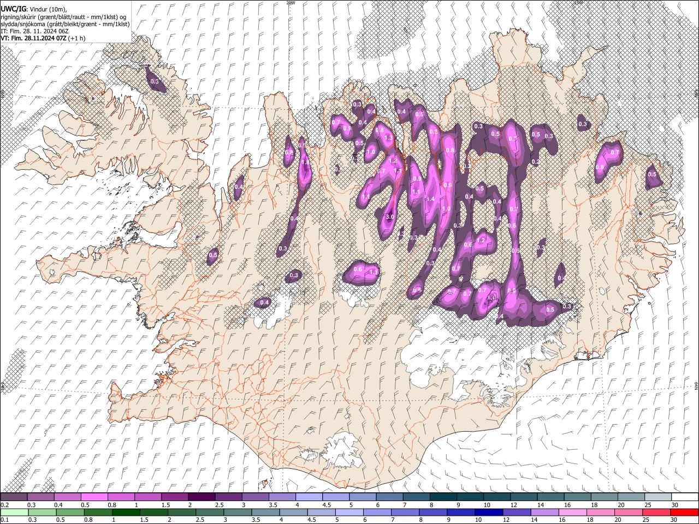Image resolution: width=699 pixels, height=524 pixels.
Task: Select the upper legend swatch between 6 and 7
Action: pyautogui.click(x=389, y=497)
